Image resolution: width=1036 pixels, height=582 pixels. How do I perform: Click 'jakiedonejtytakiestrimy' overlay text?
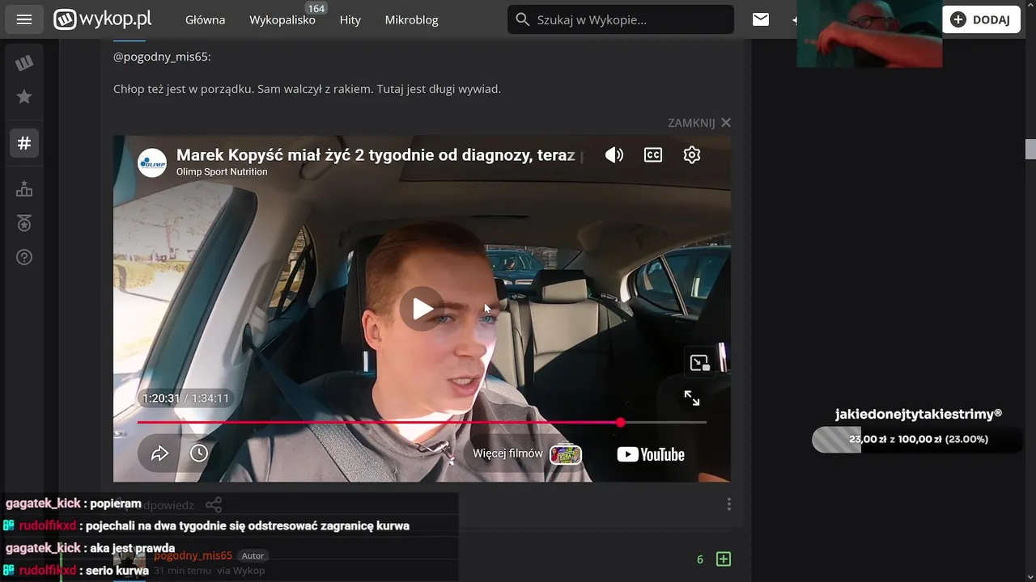[918, 414]
